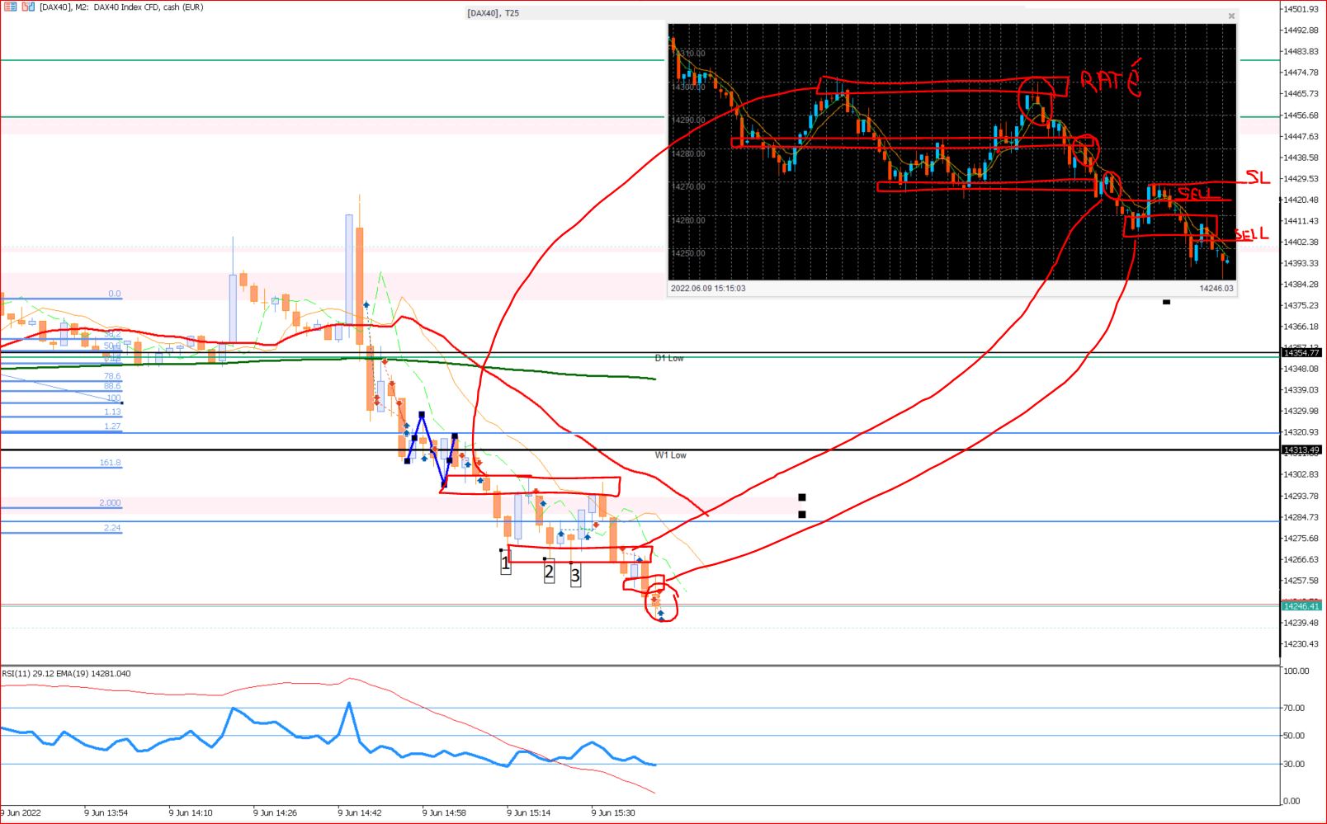Close the DAX40 T25 mini chart

tap(1231, 16)
